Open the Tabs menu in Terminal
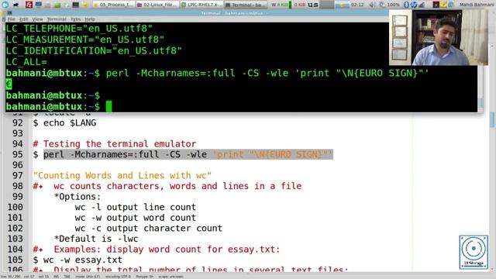 [75, 19]
